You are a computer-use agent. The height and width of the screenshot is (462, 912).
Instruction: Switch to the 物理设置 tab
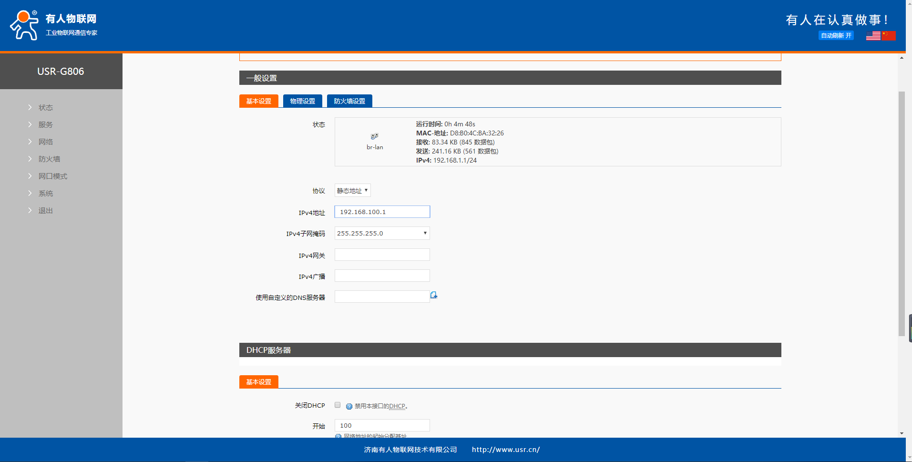click(302, 101)
